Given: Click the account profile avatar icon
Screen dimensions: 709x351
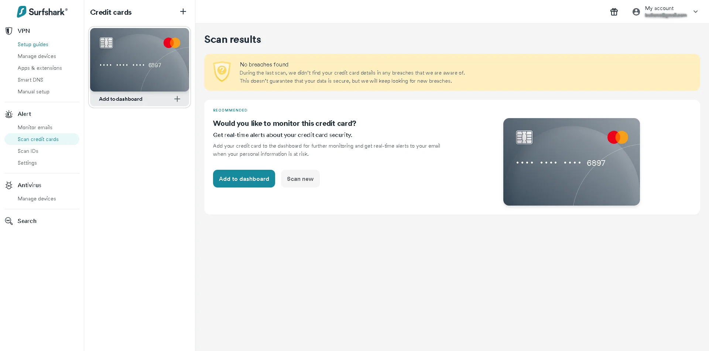Looking at the screenshot, I should [636, 12].
